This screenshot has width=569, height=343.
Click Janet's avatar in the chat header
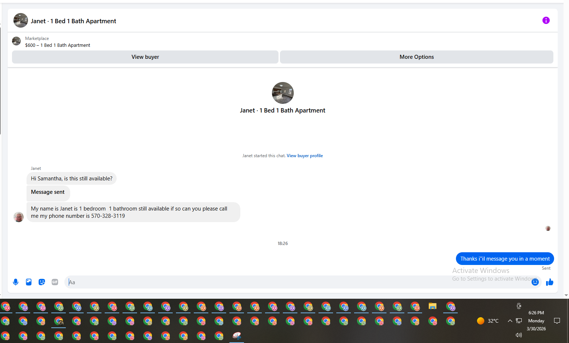click(21, 20)
